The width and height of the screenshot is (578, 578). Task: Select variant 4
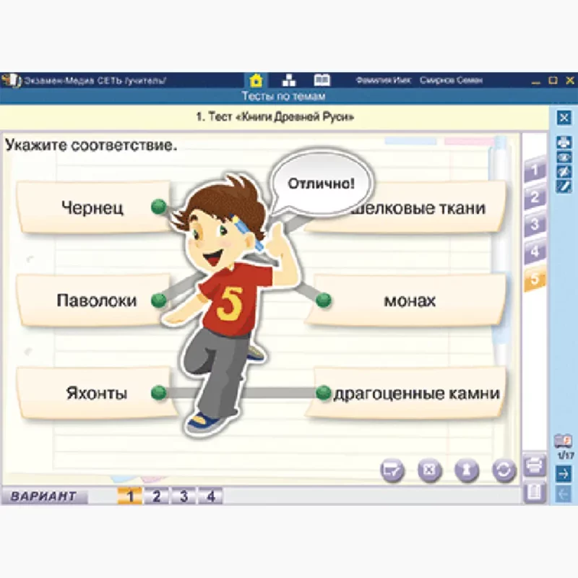[210, 496]
